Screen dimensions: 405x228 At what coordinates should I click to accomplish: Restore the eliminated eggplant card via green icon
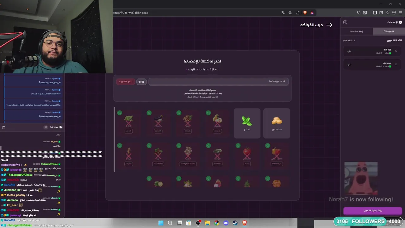[x=149, y=113]
